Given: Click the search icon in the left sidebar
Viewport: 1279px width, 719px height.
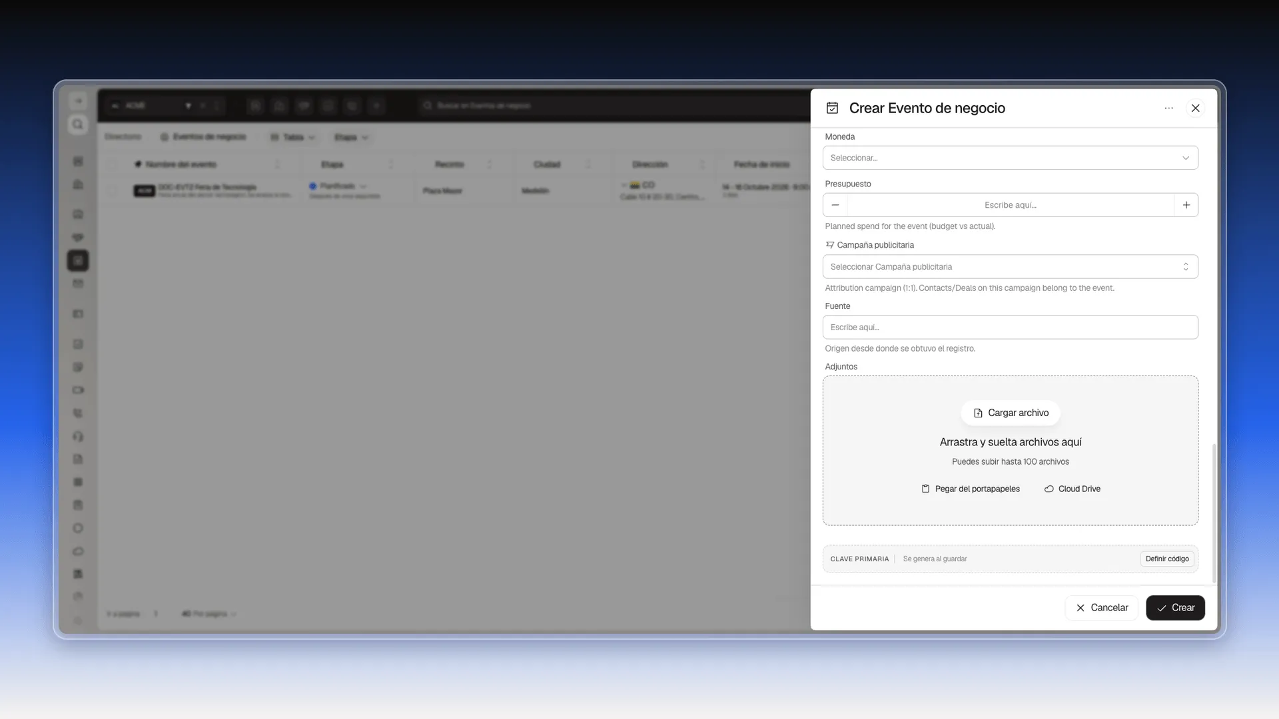Looking at the screenshot, I should click(78, 124).
